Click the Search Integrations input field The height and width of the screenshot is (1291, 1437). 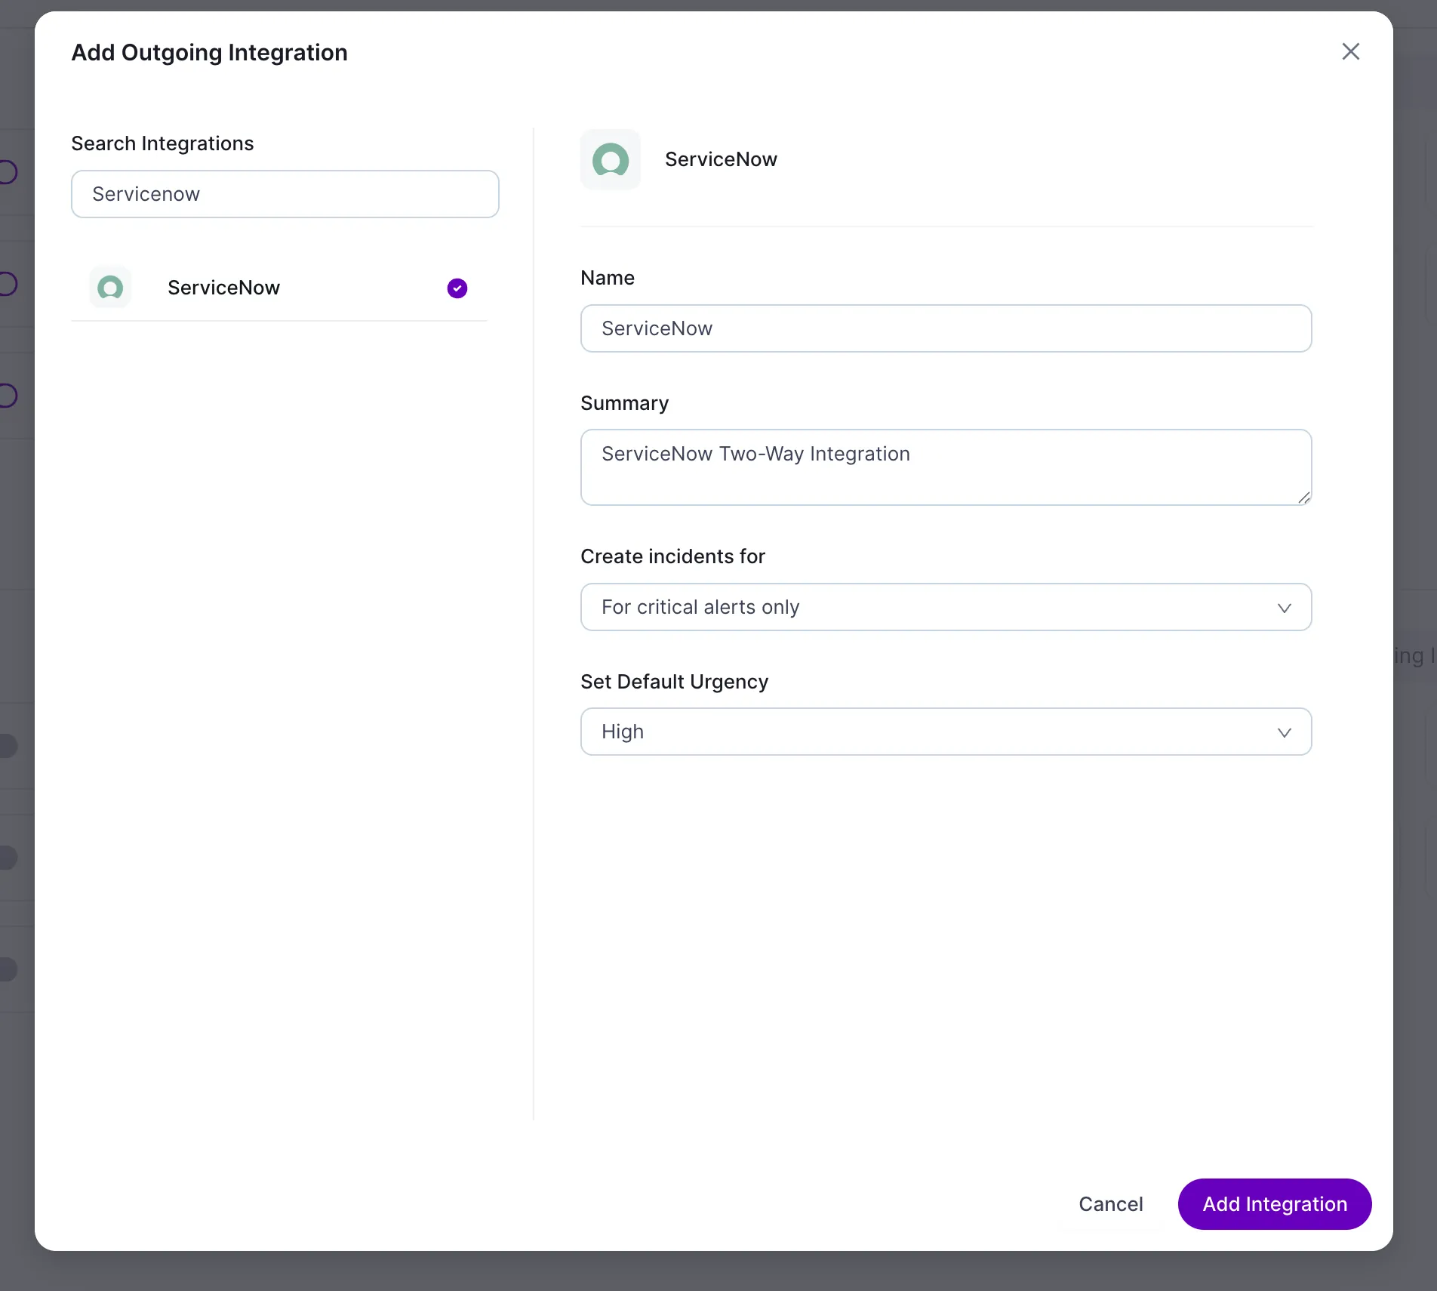pyautogui.click(x=285, y=194)
